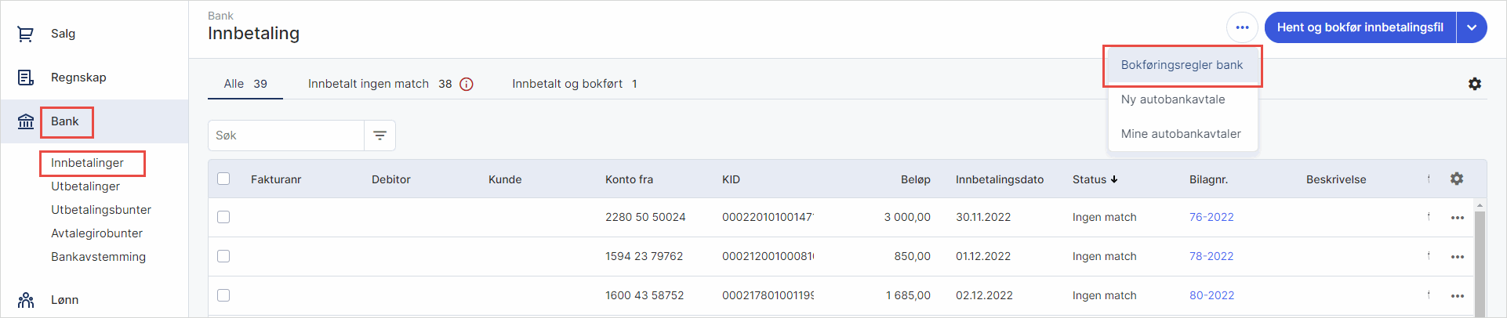Click the info icon beside Innbetalt ingen match
This screenshot has height=318, width=1507.
[x=467, y=84]
